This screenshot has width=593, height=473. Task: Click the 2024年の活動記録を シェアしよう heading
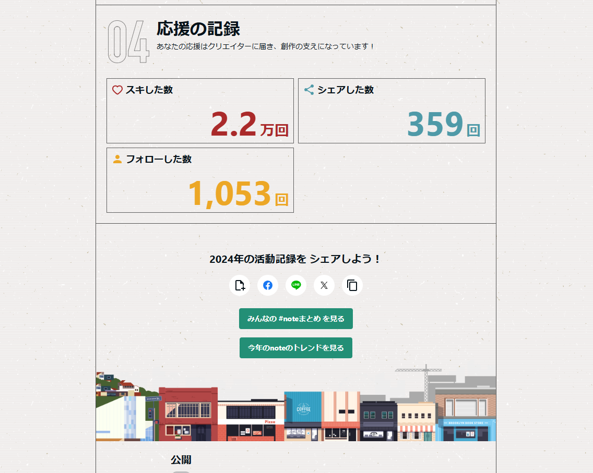pos(295,259)
